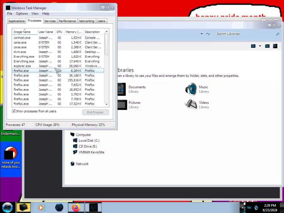Image resolution: width=284 pixels, height=213 pixels.
Task: Click the VM0b0t KevinSite drive icon
Action: click(x=75, y=152)
